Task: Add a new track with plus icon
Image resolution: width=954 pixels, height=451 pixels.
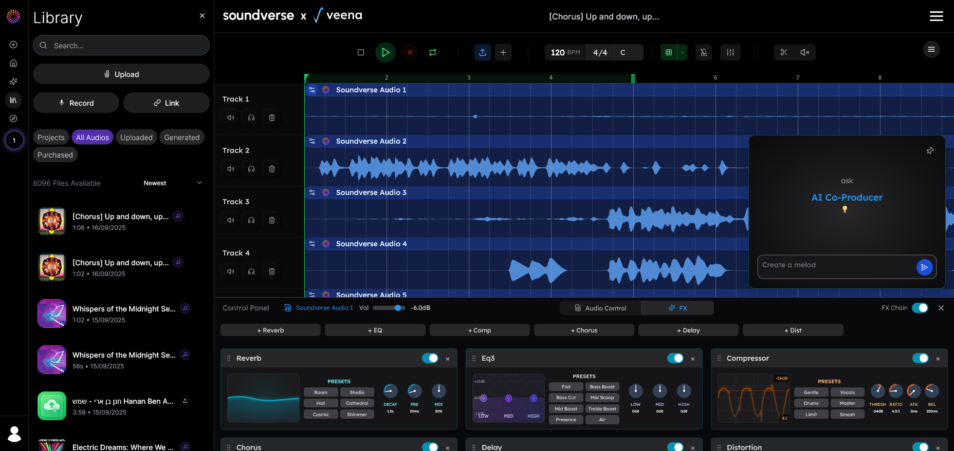Action: click(x=503, y=52)
